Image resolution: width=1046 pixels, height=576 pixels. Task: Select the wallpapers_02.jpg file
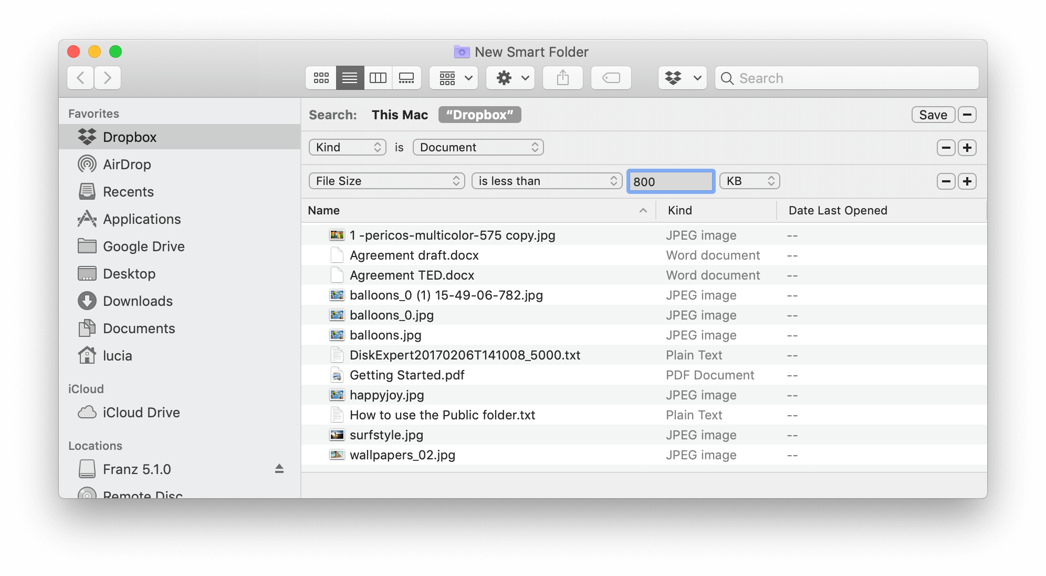coord(644,455)
